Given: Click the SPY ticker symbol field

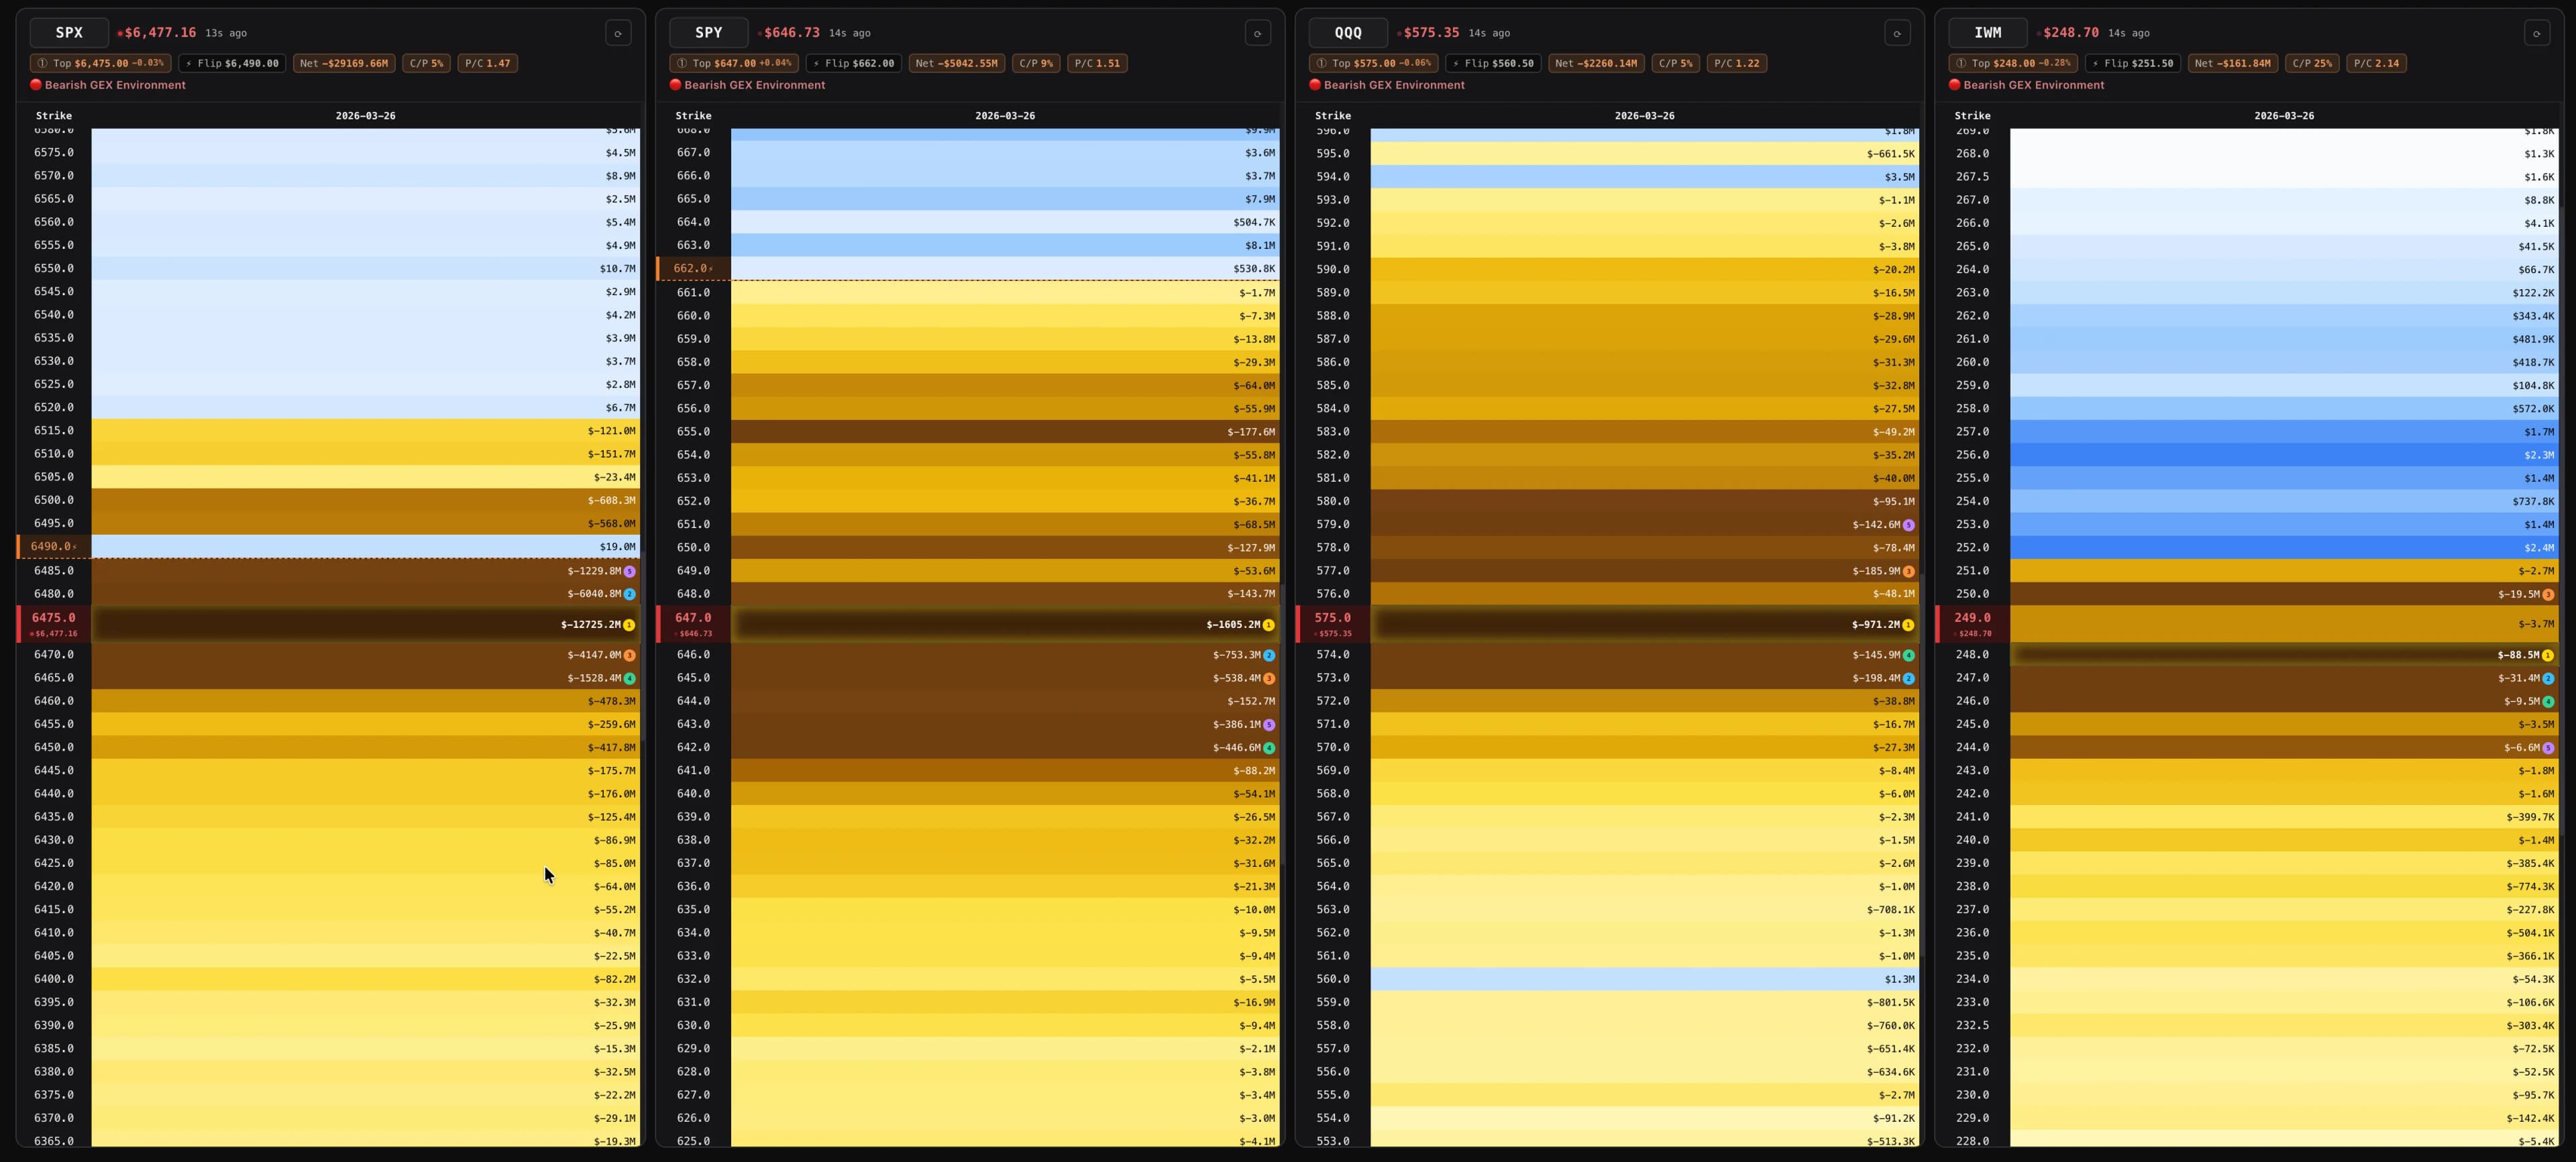Looking at the screenshot, I should 708,33.
